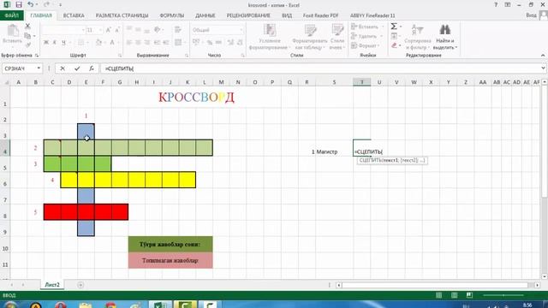Add a new sheet with plus button
Screen dimensions: 548x308
coord(80,285)
